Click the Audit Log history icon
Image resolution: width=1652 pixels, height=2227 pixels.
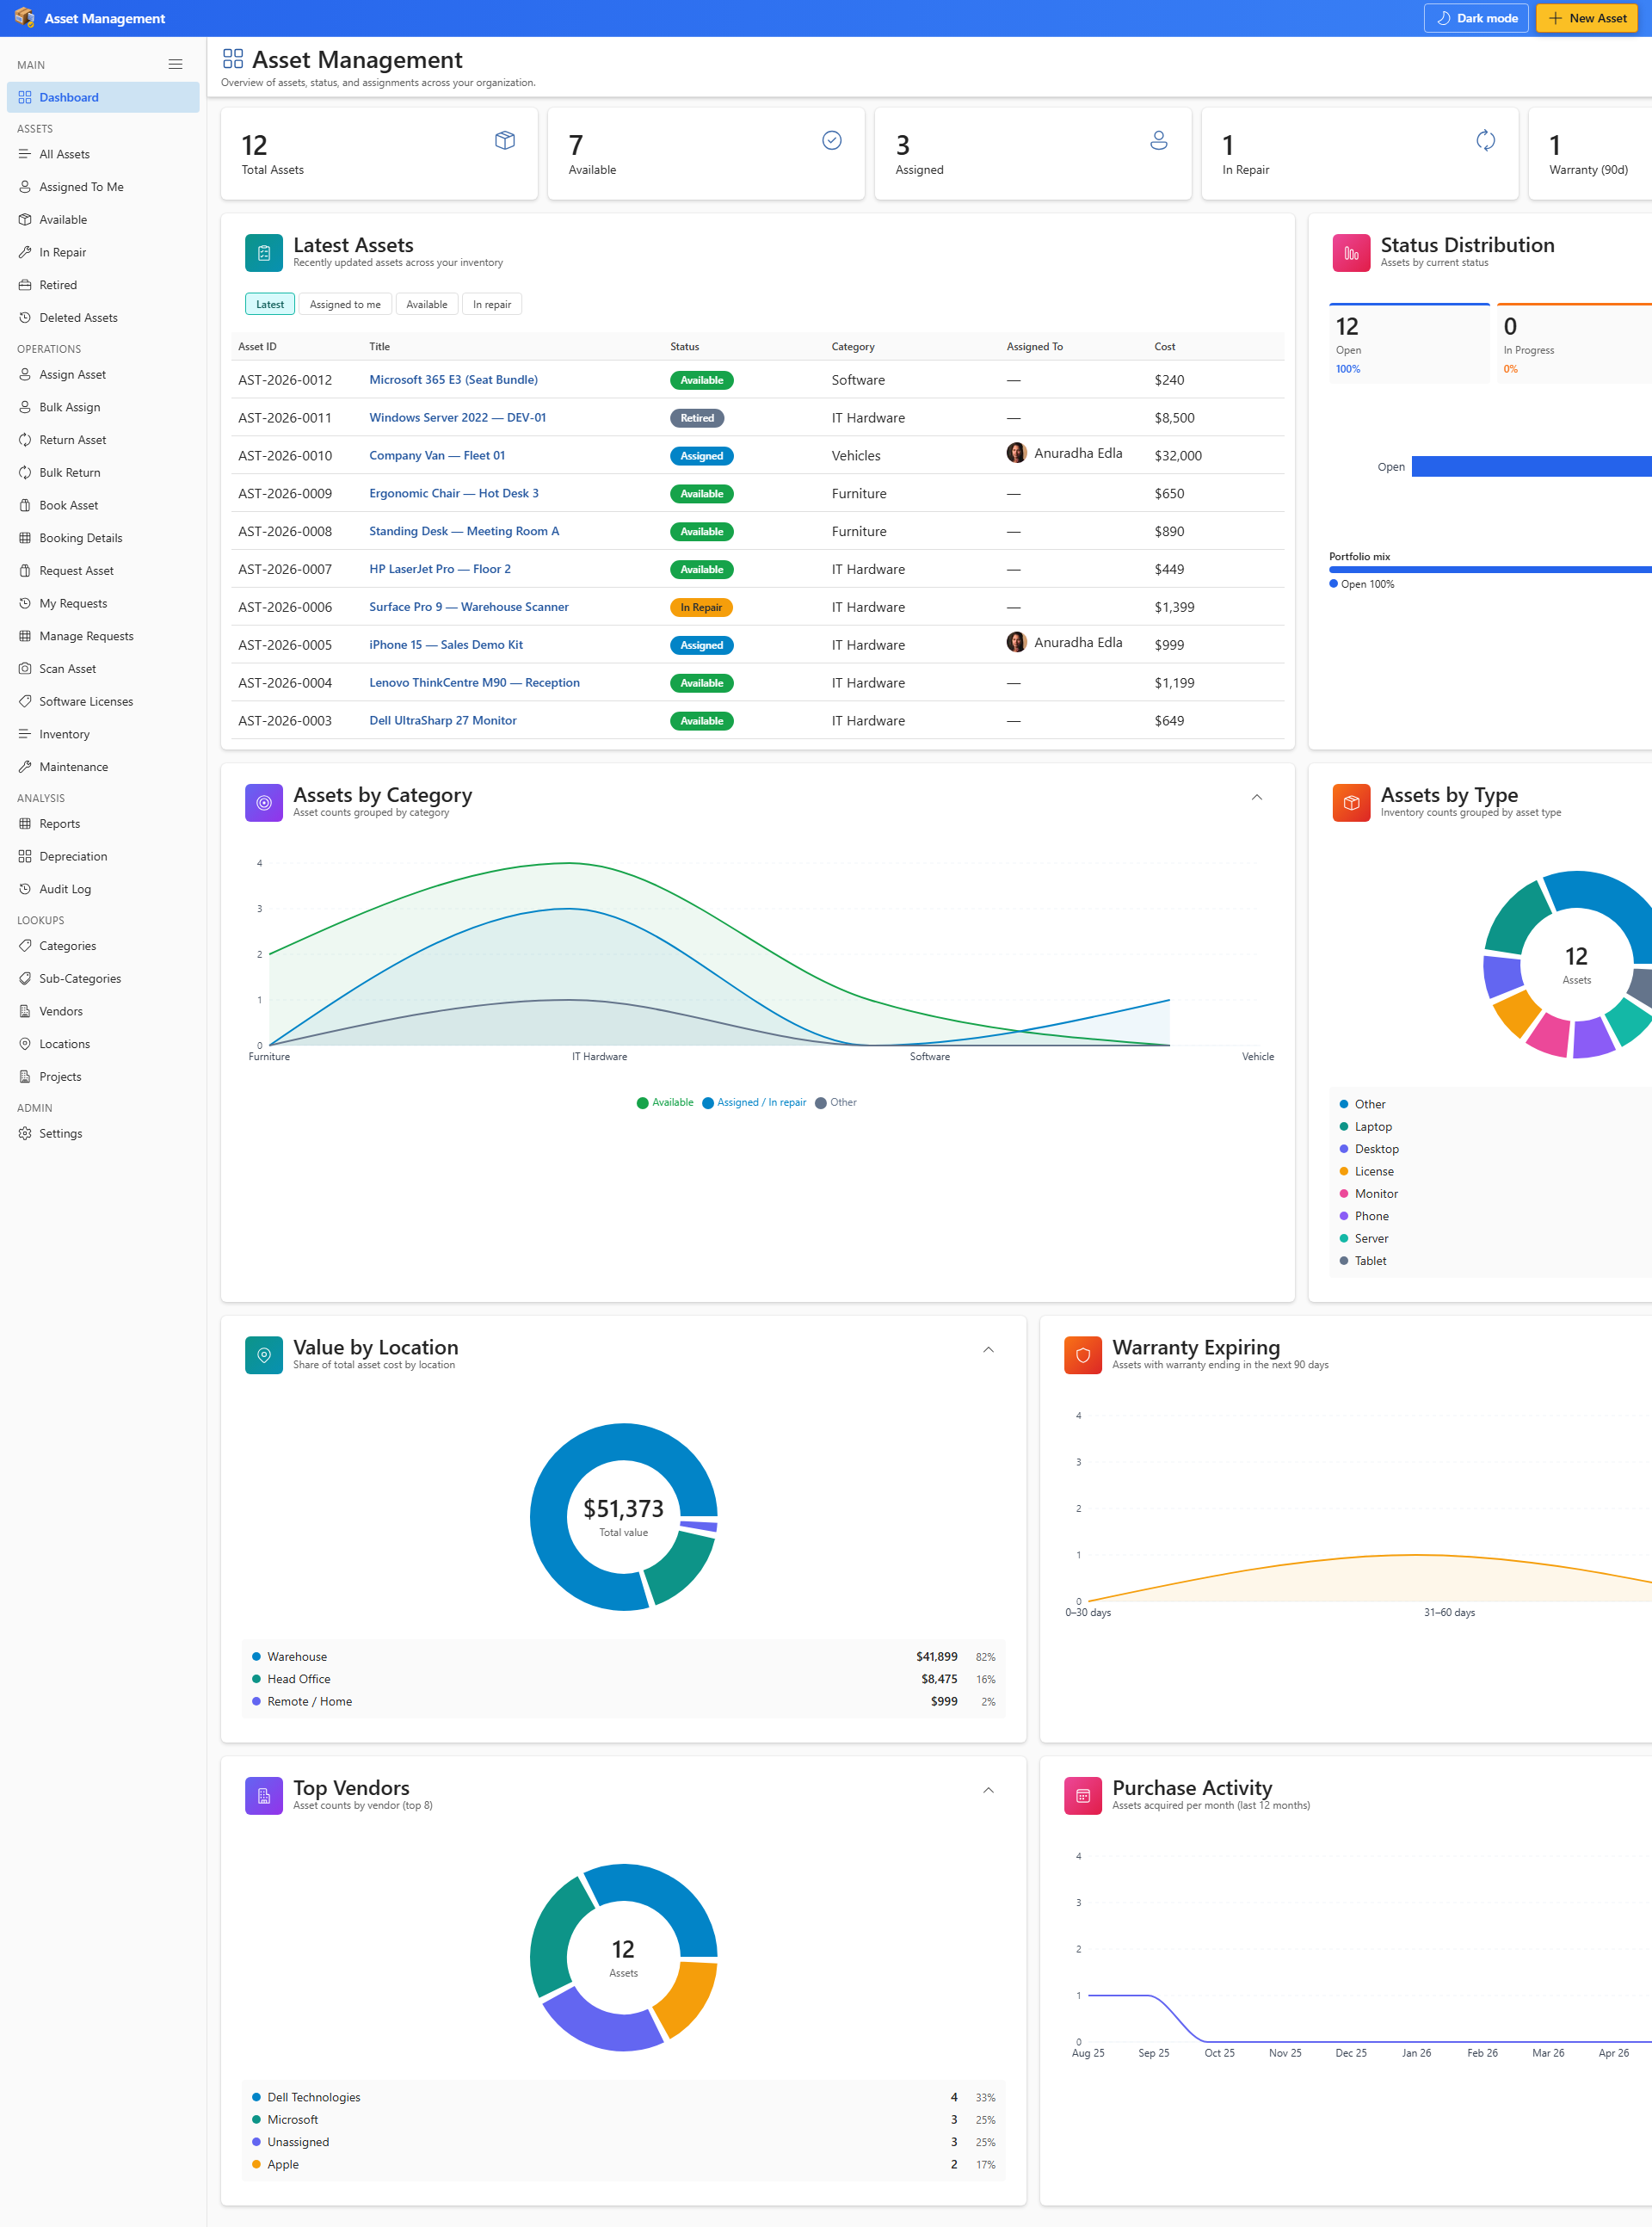click(x=25, y=889)
